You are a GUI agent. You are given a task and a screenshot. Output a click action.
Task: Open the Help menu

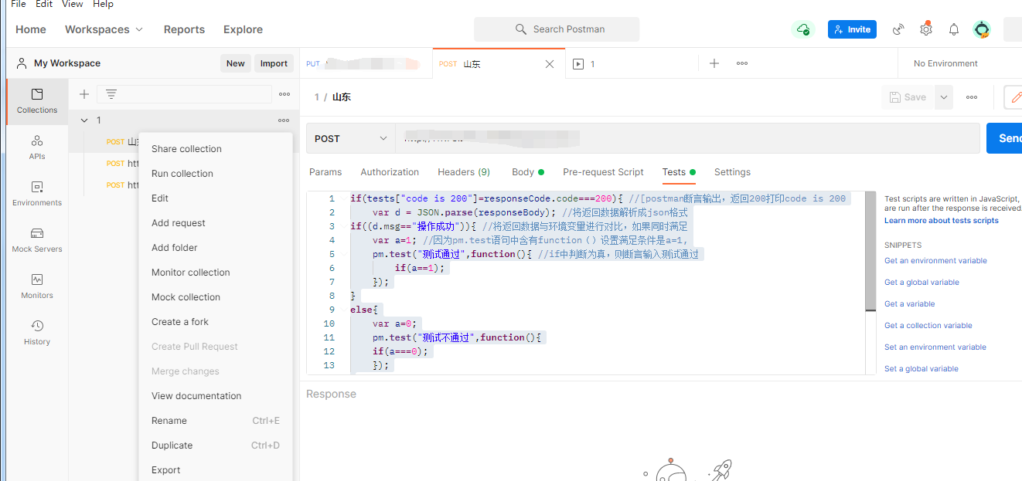point(103,4)
